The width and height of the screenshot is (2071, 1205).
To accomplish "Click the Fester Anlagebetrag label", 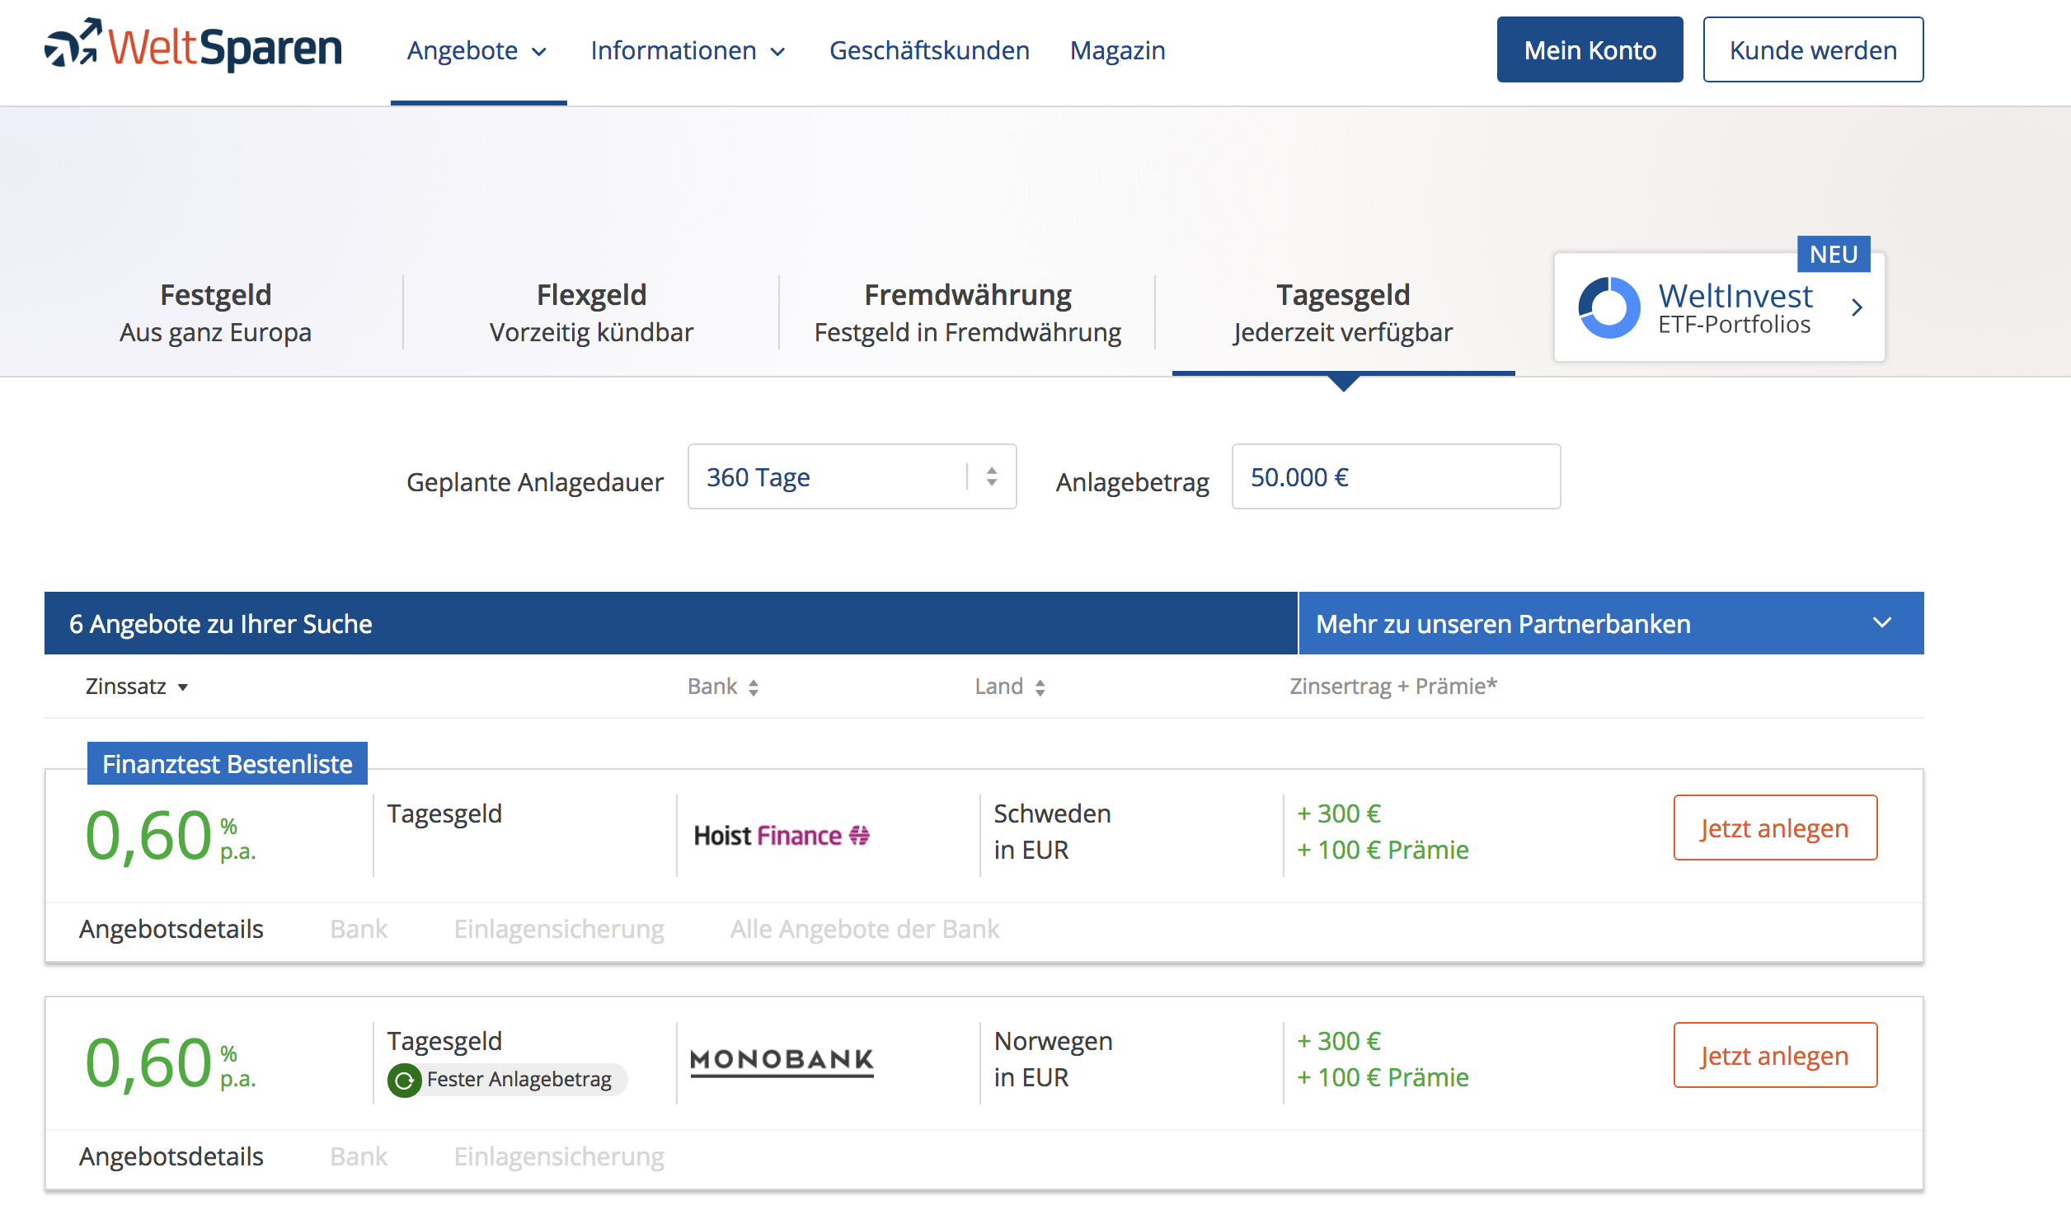I will tap(519, 1080).
